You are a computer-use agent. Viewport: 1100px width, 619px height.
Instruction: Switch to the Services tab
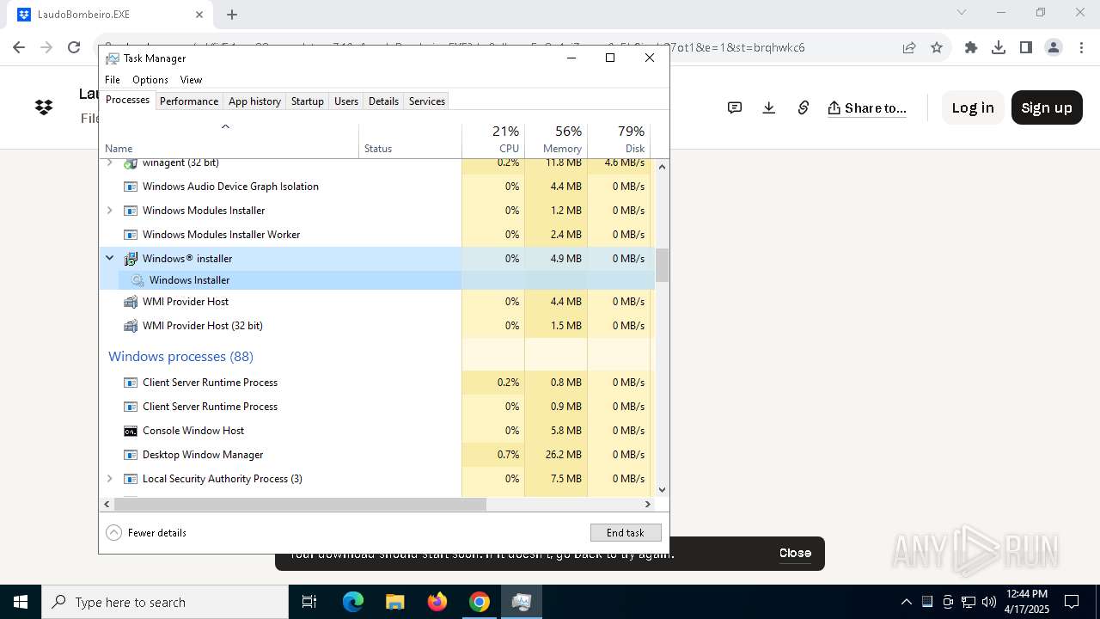pos(427,101)
